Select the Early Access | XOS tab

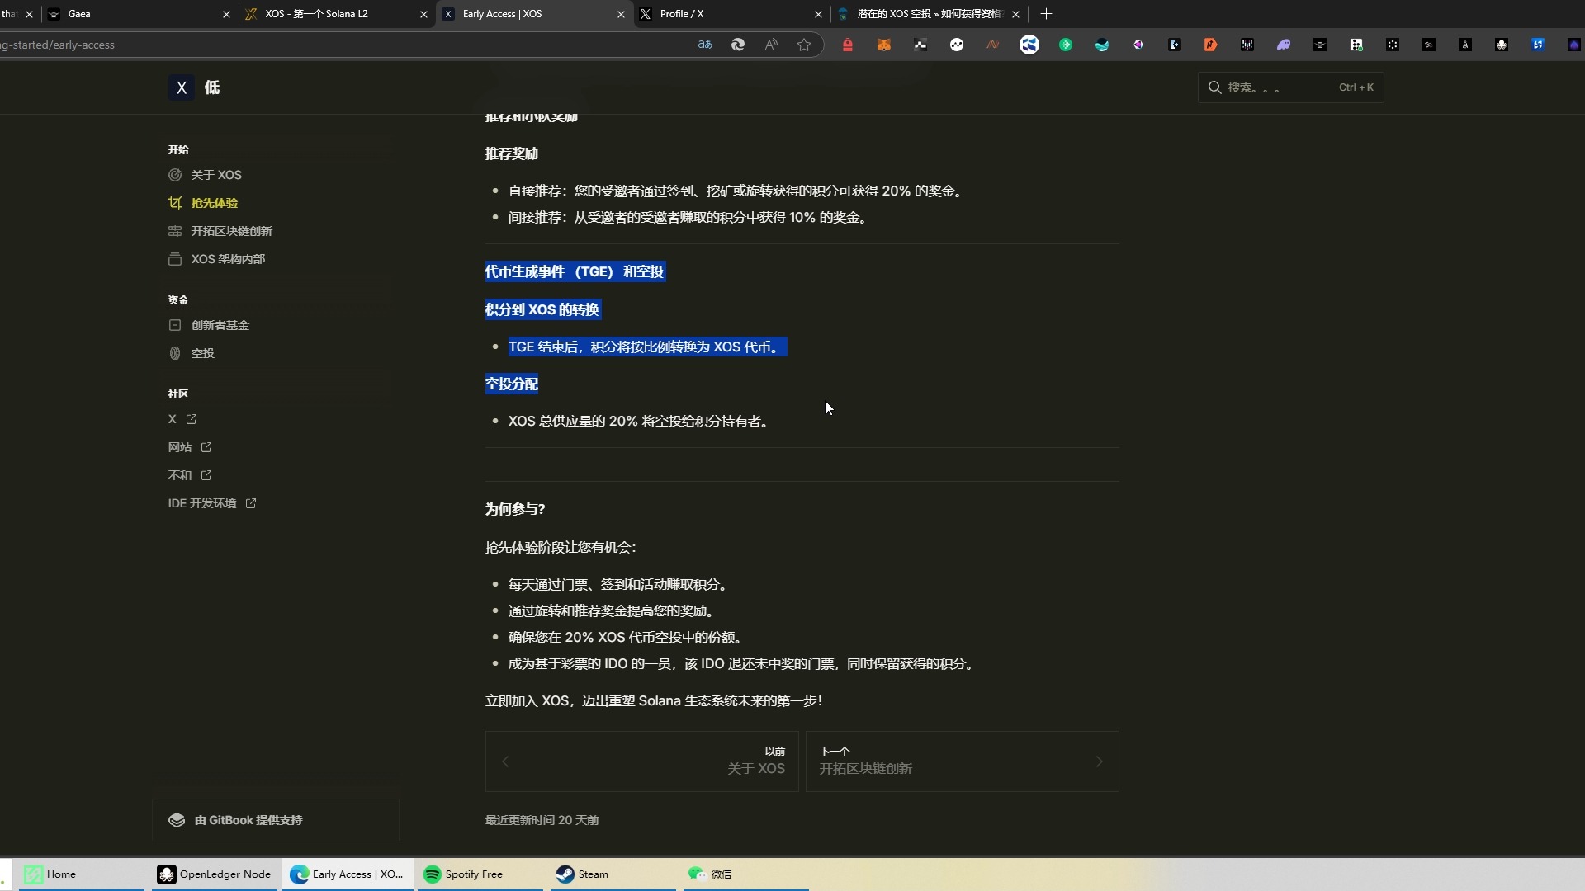534,14
